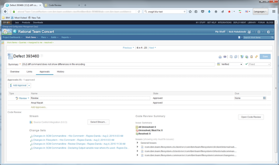Image resolution: width=279 pixels, height=165 pixels.
Task: Click the work item toolbar icon right of first divider
Action: click(231, 57)
